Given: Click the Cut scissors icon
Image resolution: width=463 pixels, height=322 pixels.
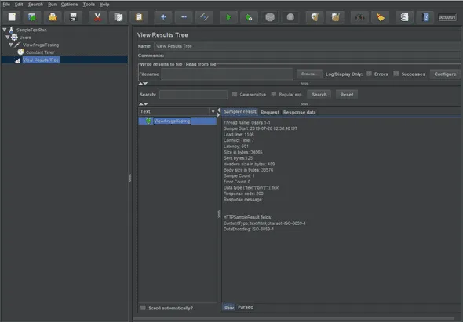Looking at the screenshot, I should click(x=97, y=17).
